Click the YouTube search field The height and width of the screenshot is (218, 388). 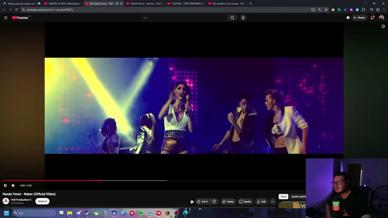point(184,18)
